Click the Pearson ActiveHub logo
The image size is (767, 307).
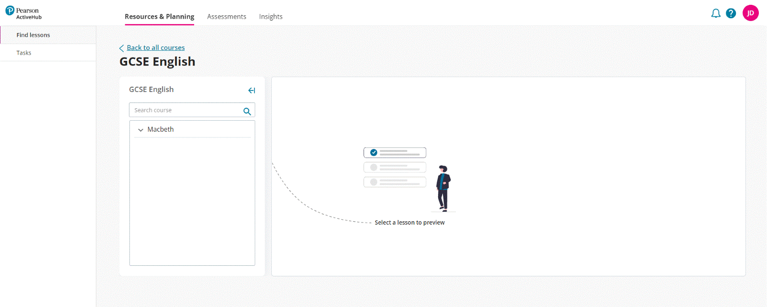pyautogui.click(x=23, y=13)
